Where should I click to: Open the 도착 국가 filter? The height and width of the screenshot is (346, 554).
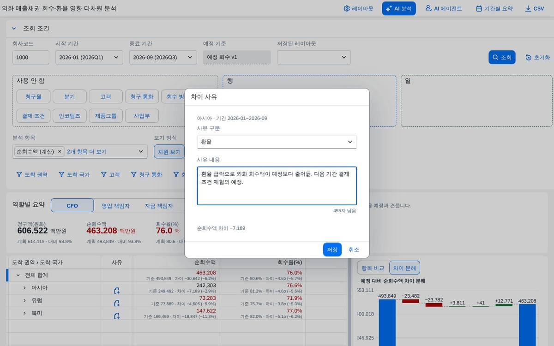74,175
